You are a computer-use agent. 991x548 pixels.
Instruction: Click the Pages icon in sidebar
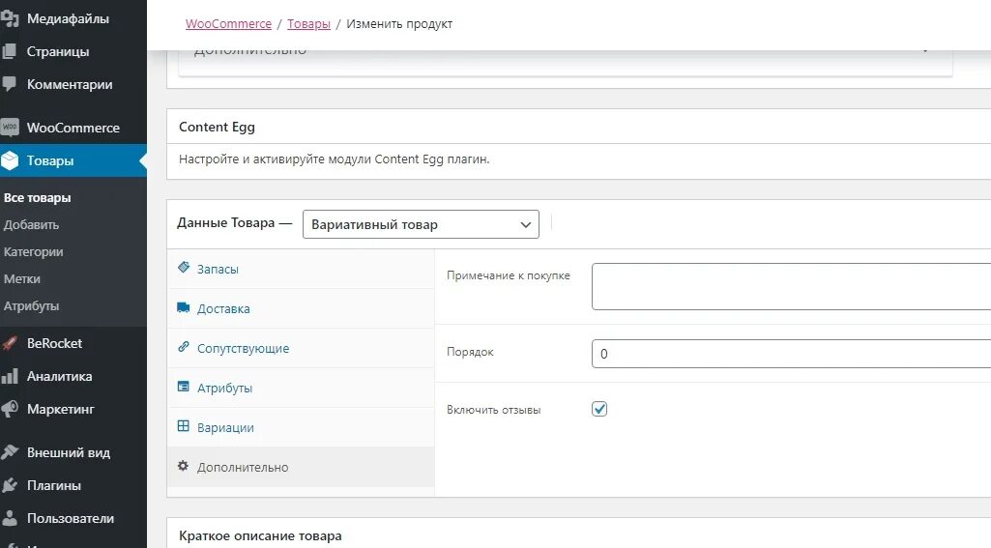pos(10,51)
